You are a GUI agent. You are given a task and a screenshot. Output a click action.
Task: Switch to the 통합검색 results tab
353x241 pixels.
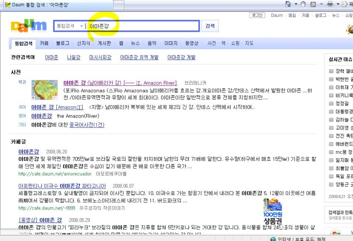(x=23, y=43)
